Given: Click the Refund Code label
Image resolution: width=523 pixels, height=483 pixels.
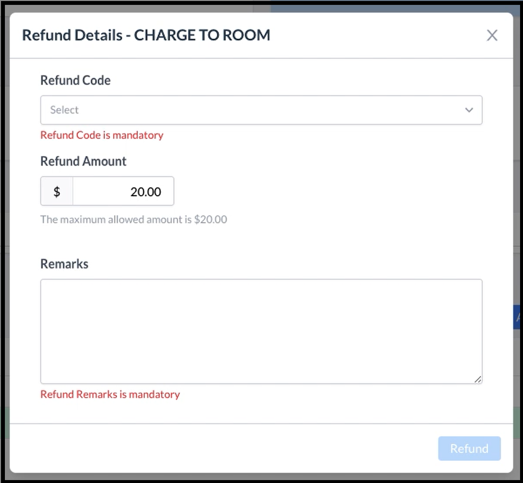Looking at the screenshot, I should pyautogui.click(x=75, y=80).
